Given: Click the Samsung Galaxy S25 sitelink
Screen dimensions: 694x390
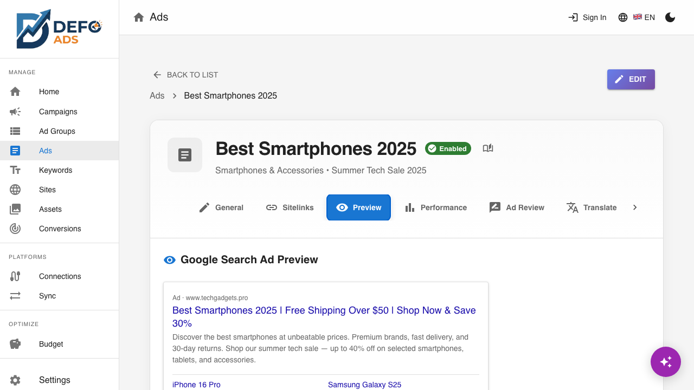Looking at the screenshot, I should [364, 385].
